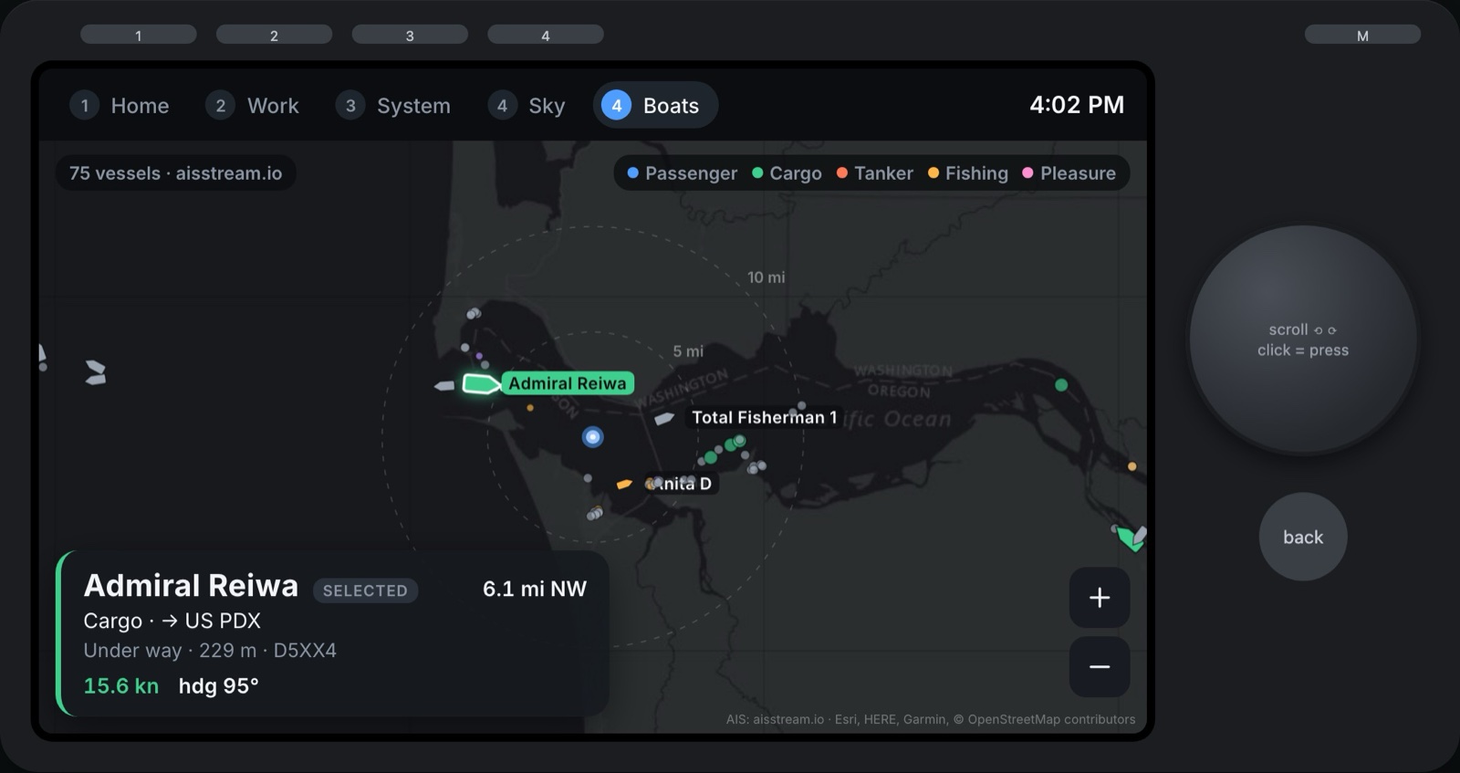The height and width of the screenshot is (773, 1460).
Task: Click the 75 vessels aisstream.io badge
Action: tap(176, 173)
